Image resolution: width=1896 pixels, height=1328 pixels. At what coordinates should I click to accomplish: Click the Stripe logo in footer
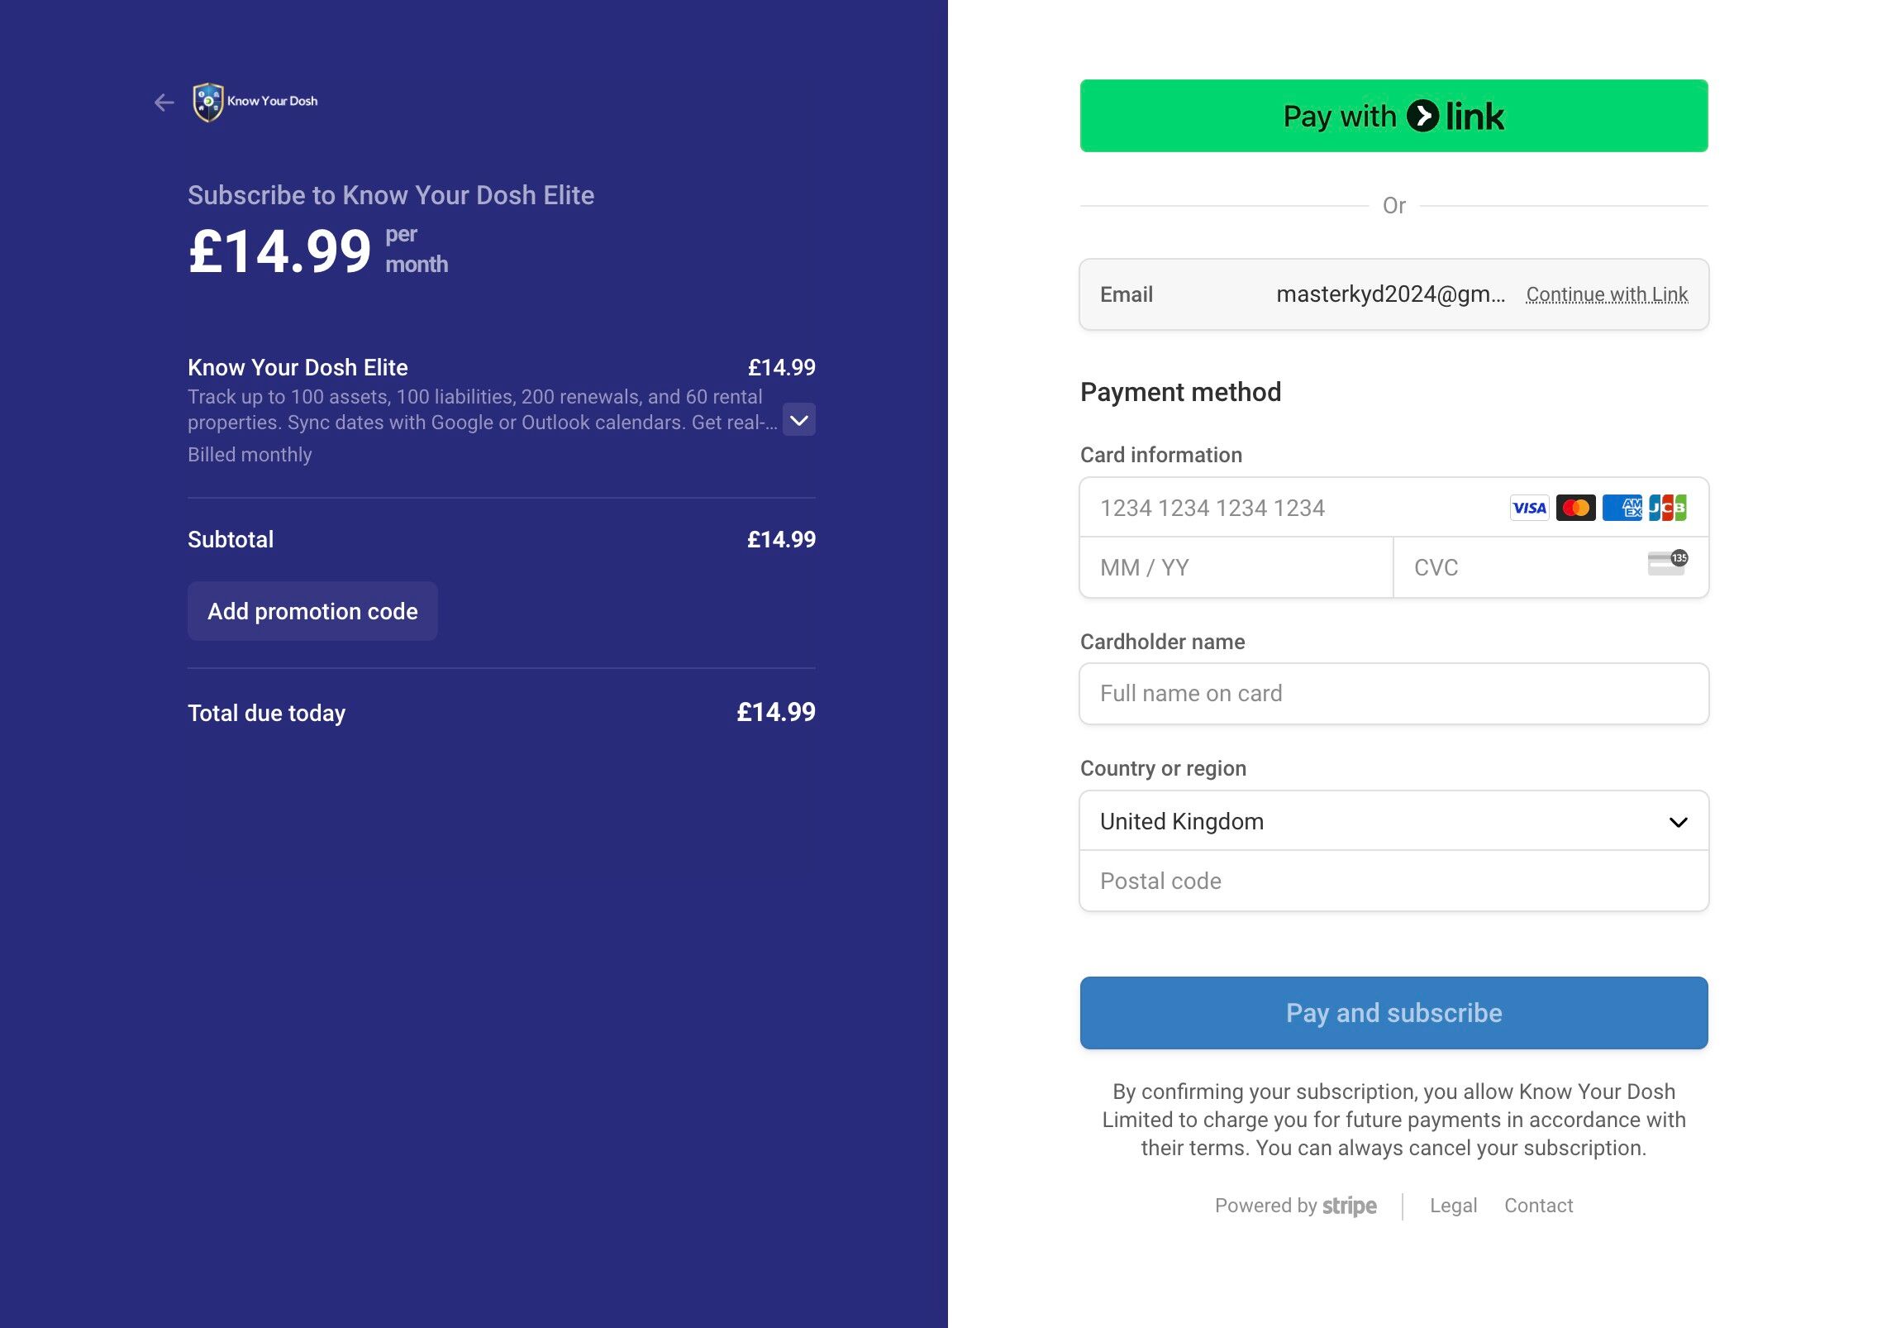(1349, 1206)
